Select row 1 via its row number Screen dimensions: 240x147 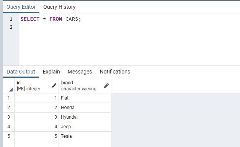pos(9,98)
